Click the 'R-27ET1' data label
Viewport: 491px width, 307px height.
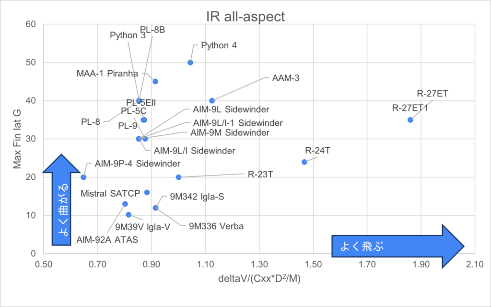(410, 108)
